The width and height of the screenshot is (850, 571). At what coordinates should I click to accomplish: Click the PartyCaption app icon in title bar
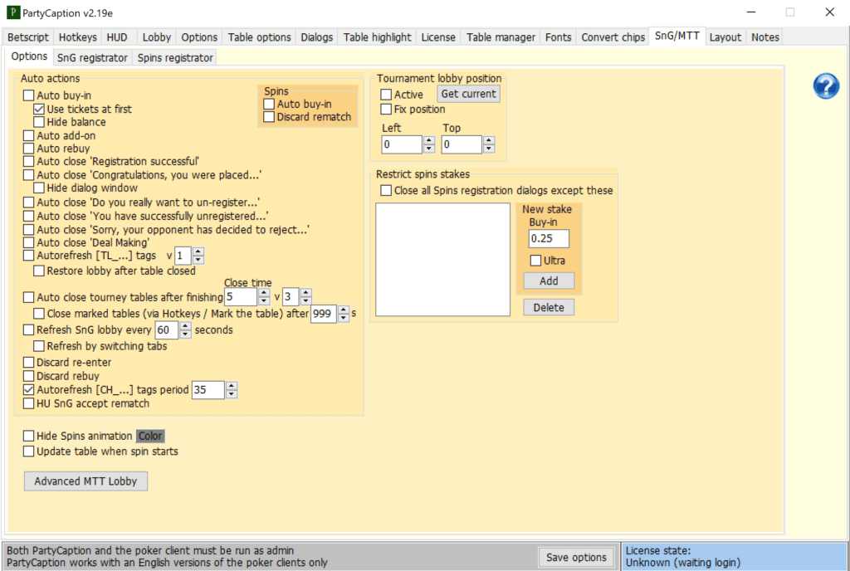pos(13,12)
